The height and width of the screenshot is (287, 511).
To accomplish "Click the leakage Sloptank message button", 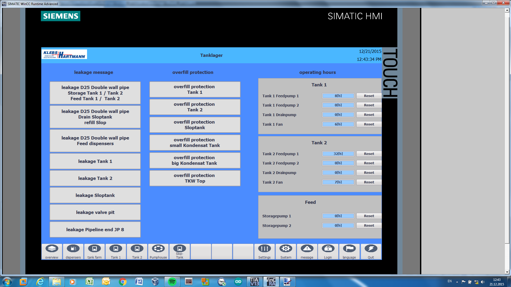I will pos(95,195).
